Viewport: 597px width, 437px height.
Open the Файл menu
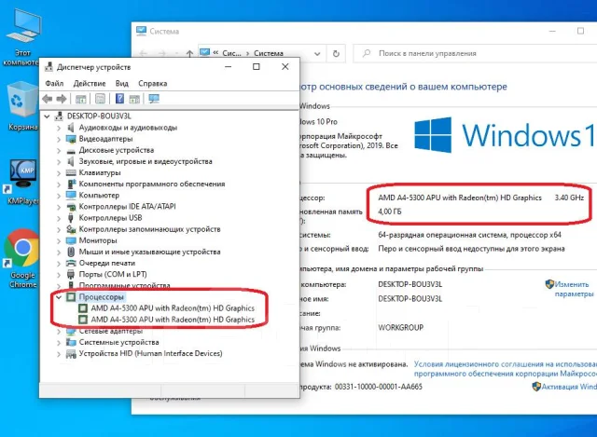tap(54, 83)
